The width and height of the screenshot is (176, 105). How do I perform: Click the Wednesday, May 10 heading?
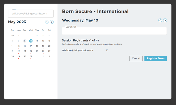pyautogui.click(x=80, y=20)
